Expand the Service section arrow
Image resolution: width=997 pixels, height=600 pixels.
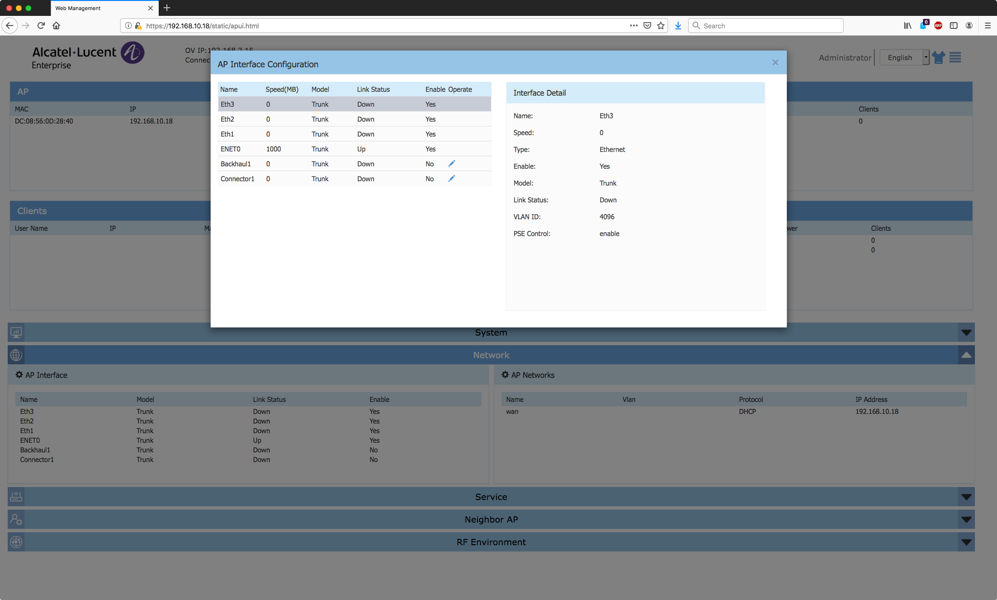966,497
